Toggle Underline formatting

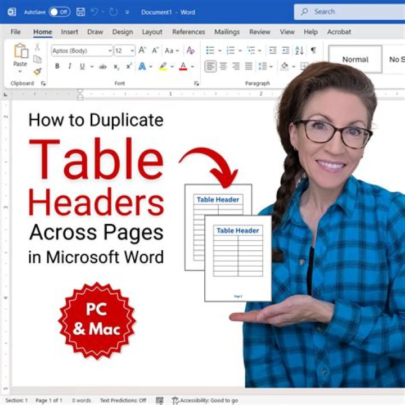(82, 66)
